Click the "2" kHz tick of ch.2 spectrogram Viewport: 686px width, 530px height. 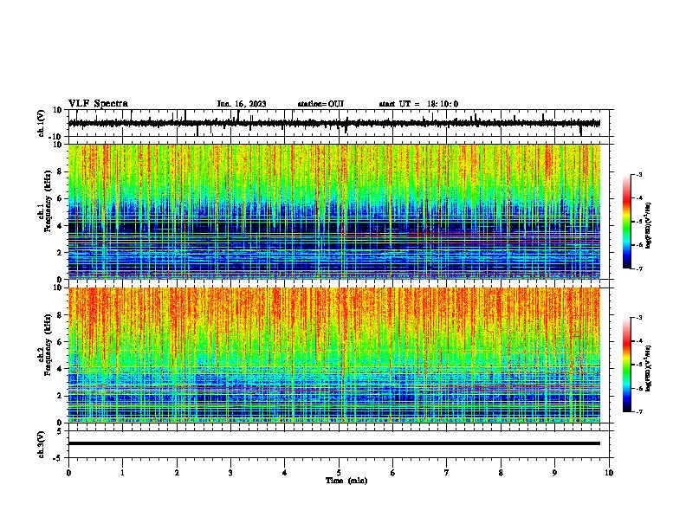60,396
